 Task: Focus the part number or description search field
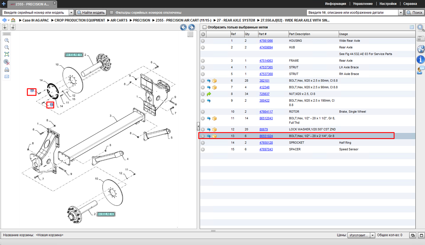[x=352, y=12]
